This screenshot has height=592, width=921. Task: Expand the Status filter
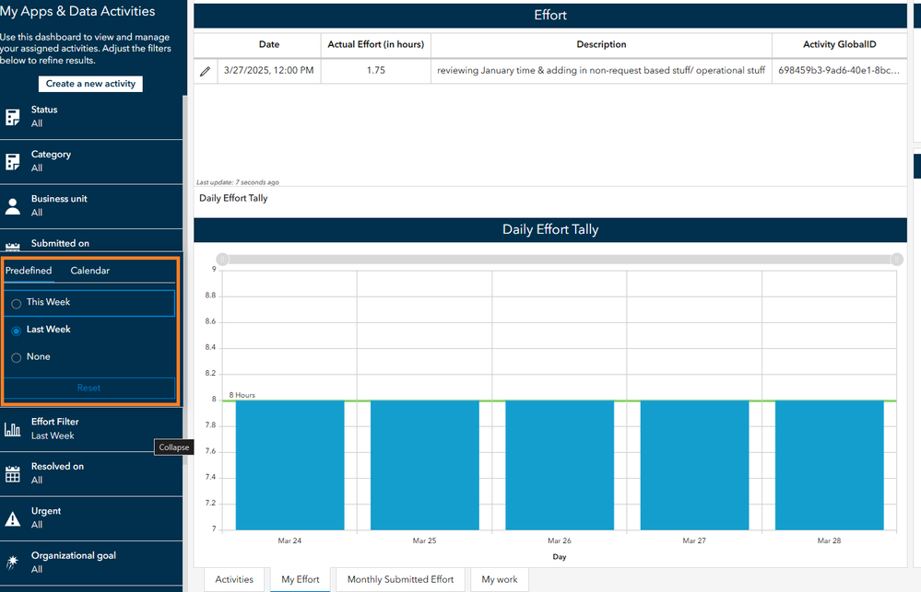91,117
